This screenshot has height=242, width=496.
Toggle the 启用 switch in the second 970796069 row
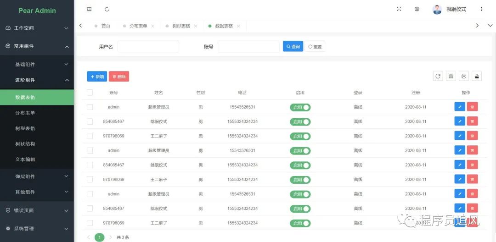pos(300,180)
